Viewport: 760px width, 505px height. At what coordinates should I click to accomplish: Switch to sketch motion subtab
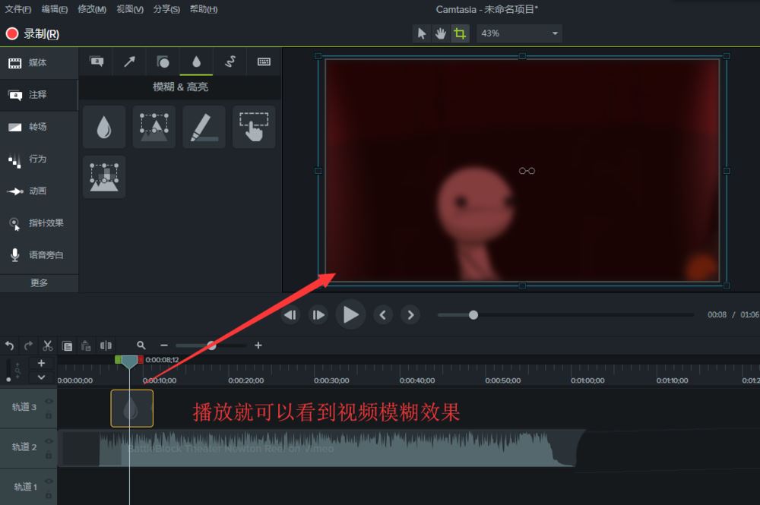pyautogui.click(x=230, y=62)
